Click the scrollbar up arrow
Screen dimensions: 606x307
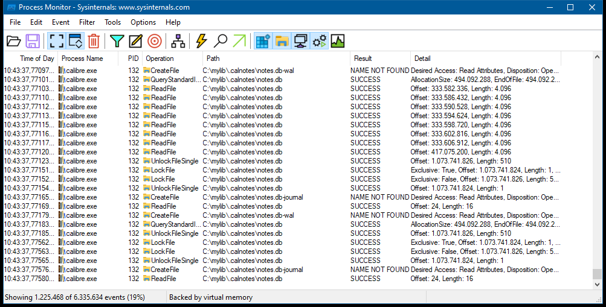click(597, 57)
